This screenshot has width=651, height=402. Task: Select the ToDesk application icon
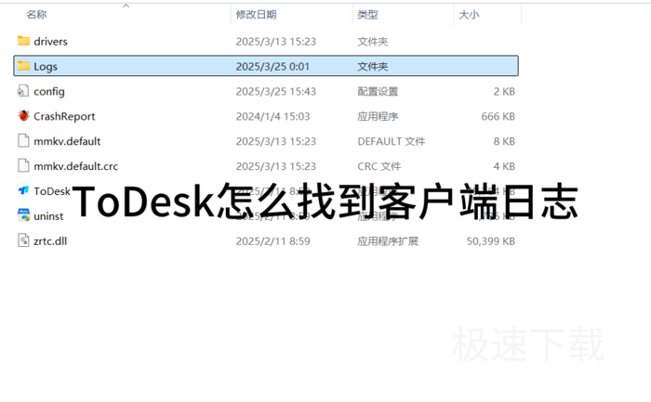(x=23, y=190)
